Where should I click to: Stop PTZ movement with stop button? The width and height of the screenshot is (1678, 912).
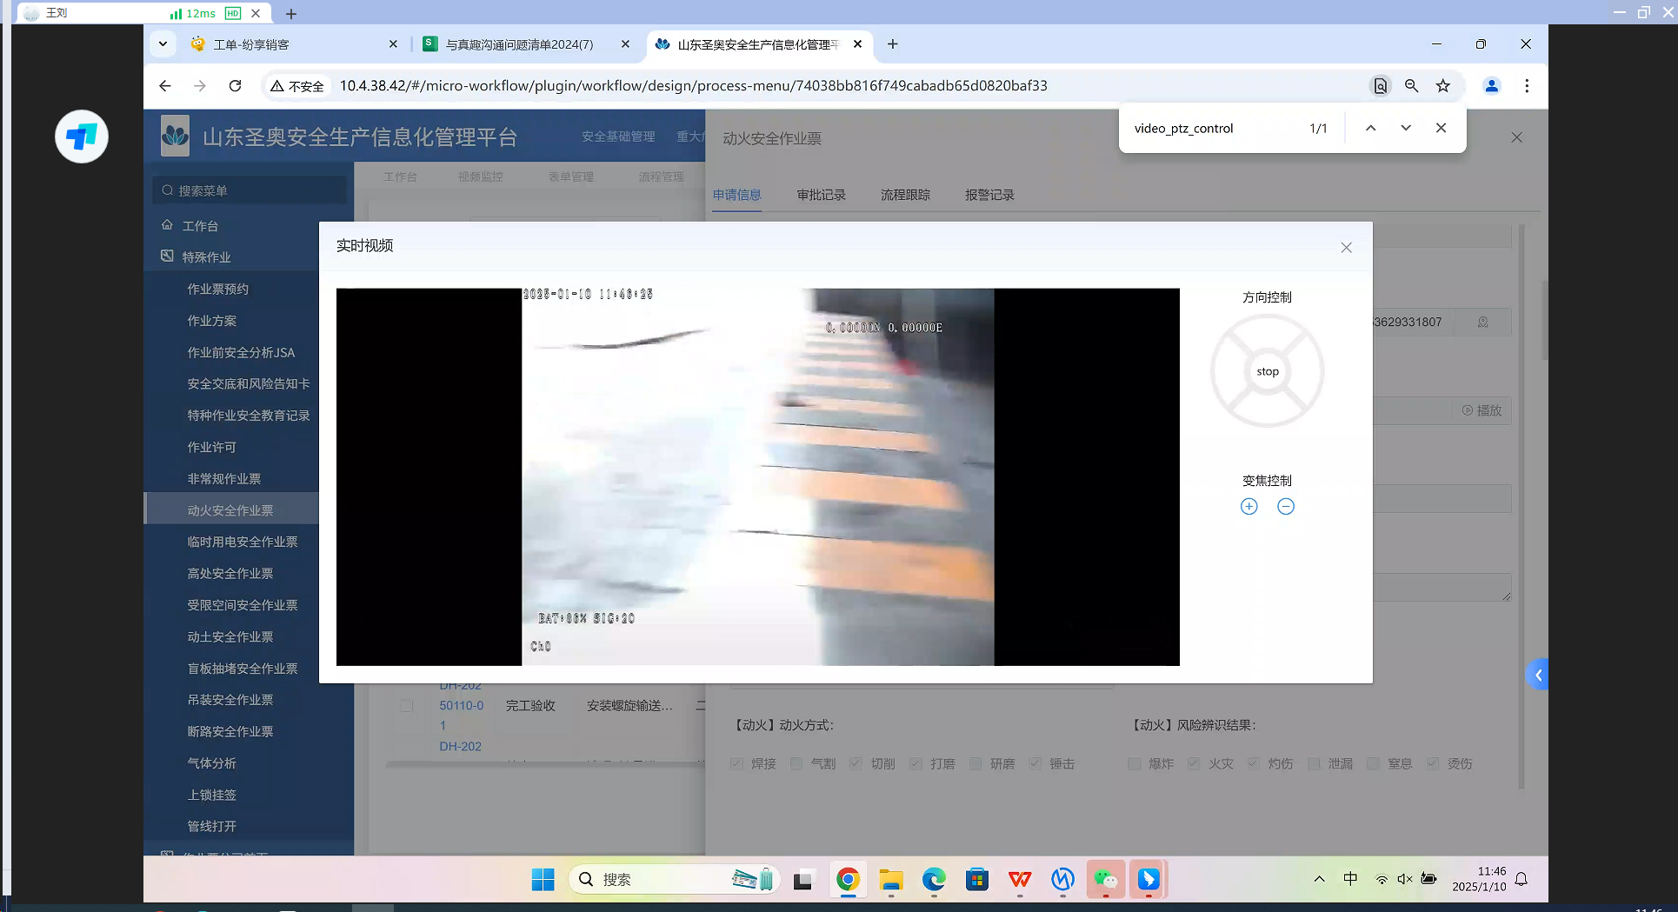1268,371
